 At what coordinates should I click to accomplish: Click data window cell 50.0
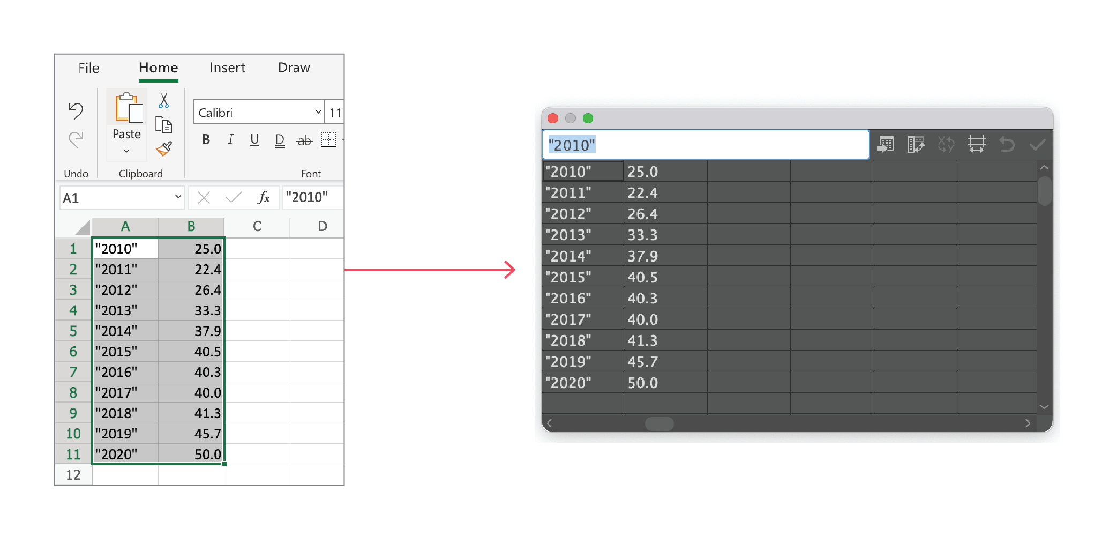(665, 383)
